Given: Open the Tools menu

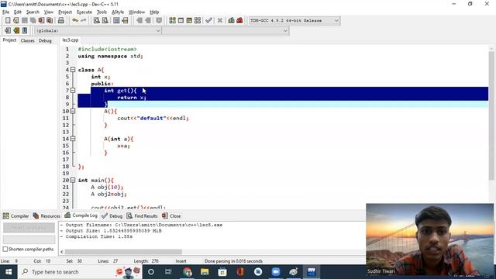Looking at the screenshot, I should click(x=102, y=12).
